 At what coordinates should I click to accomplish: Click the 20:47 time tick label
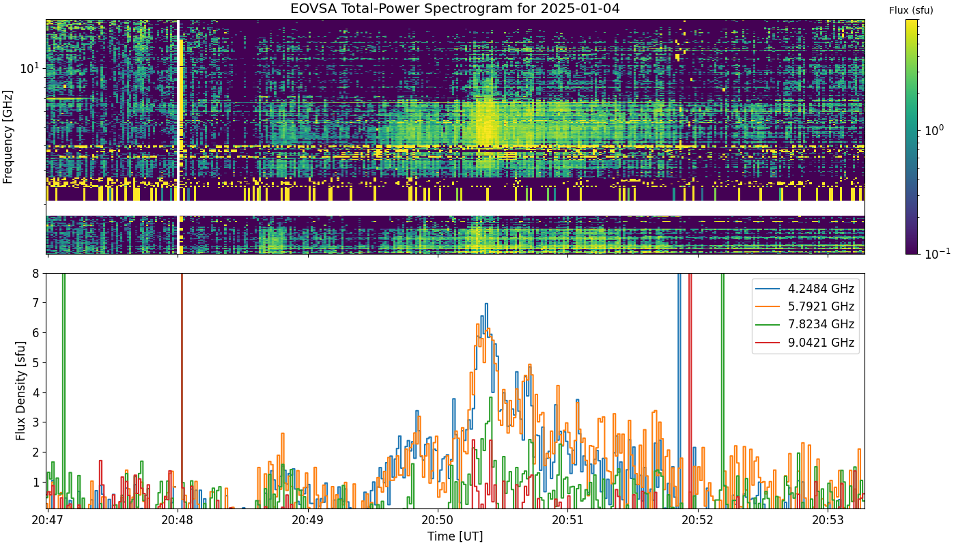coord(48,520)
